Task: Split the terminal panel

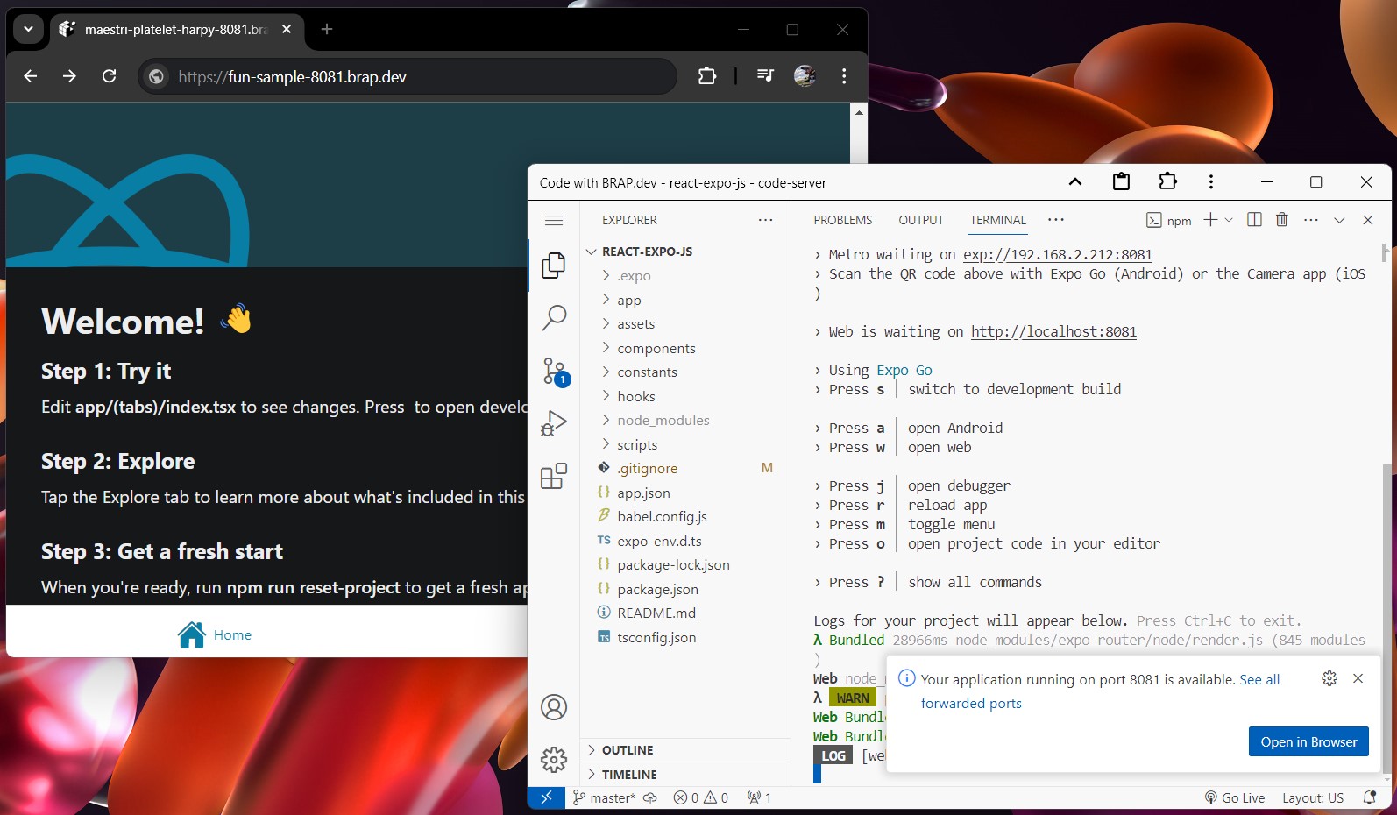Action: click(1254, 220)
